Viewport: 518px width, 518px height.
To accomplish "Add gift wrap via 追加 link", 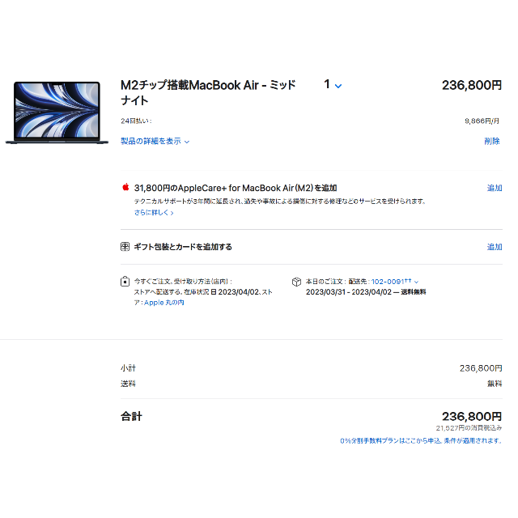I will (x=495, y=247).
